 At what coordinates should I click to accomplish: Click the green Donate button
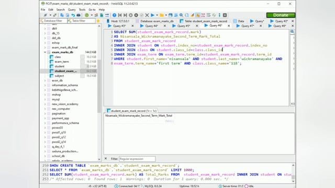(x=281, y=15)
